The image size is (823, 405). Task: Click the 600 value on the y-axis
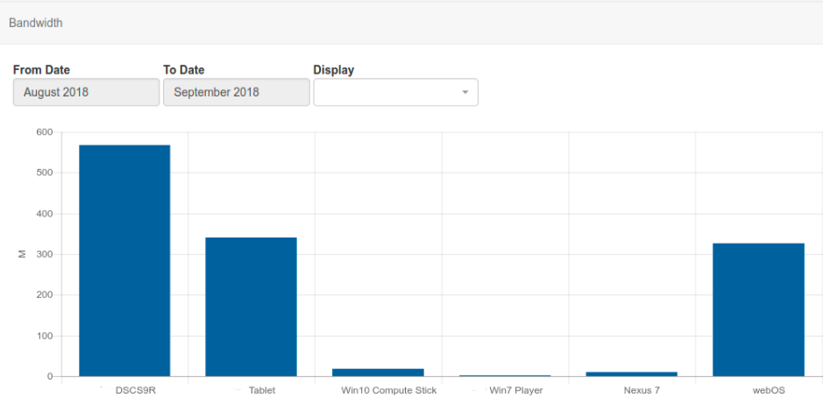tap(44, 132)
